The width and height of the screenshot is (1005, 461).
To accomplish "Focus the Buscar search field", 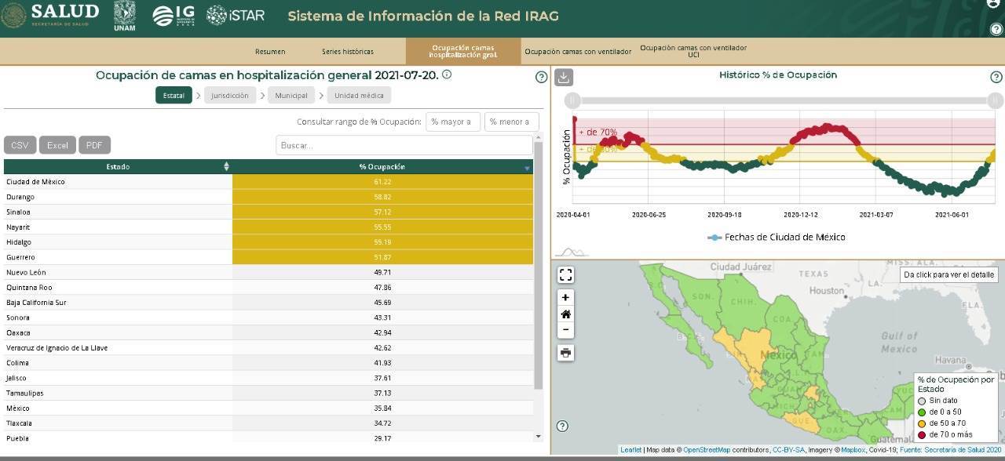I will (404, 145).
